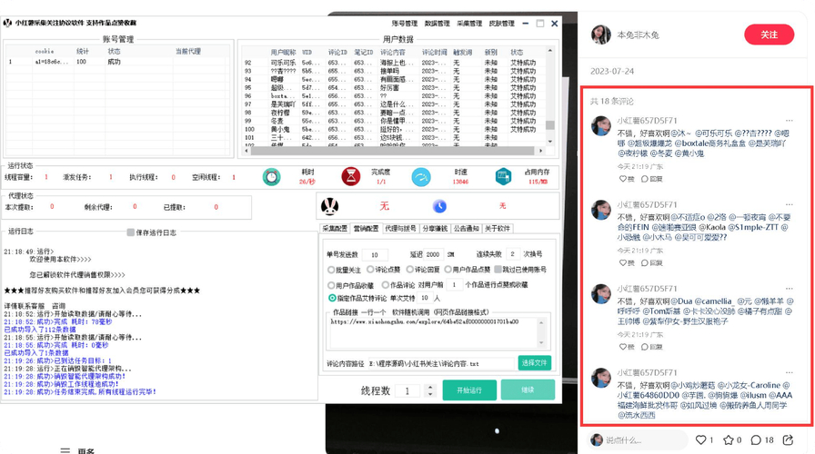Click the 用户数据 vertical scrollbar thumb
This screenshot has height=454, width=815.
click(550, 125)
